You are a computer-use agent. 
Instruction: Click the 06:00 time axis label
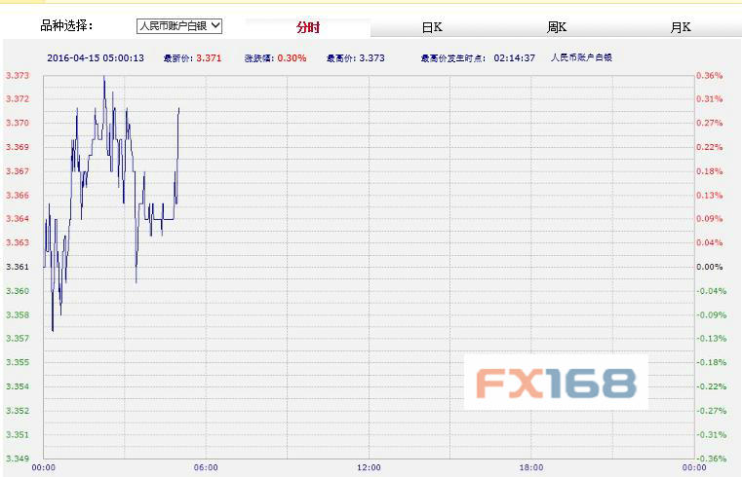click(x=206, y=468)
